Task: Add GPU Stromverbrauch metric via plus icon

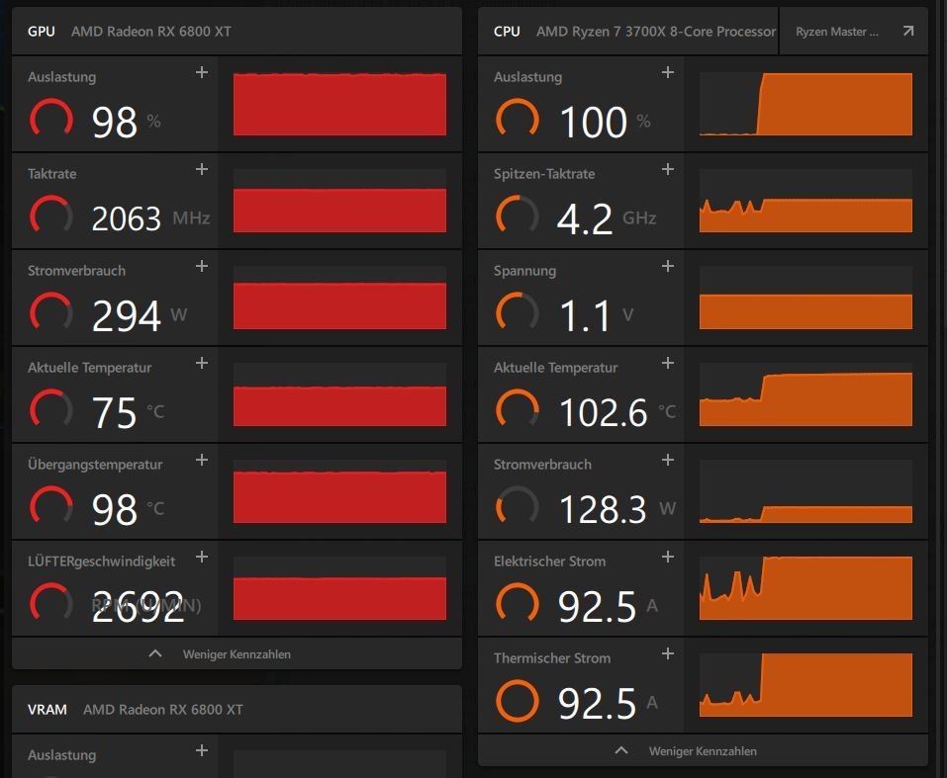Action: 202,266
